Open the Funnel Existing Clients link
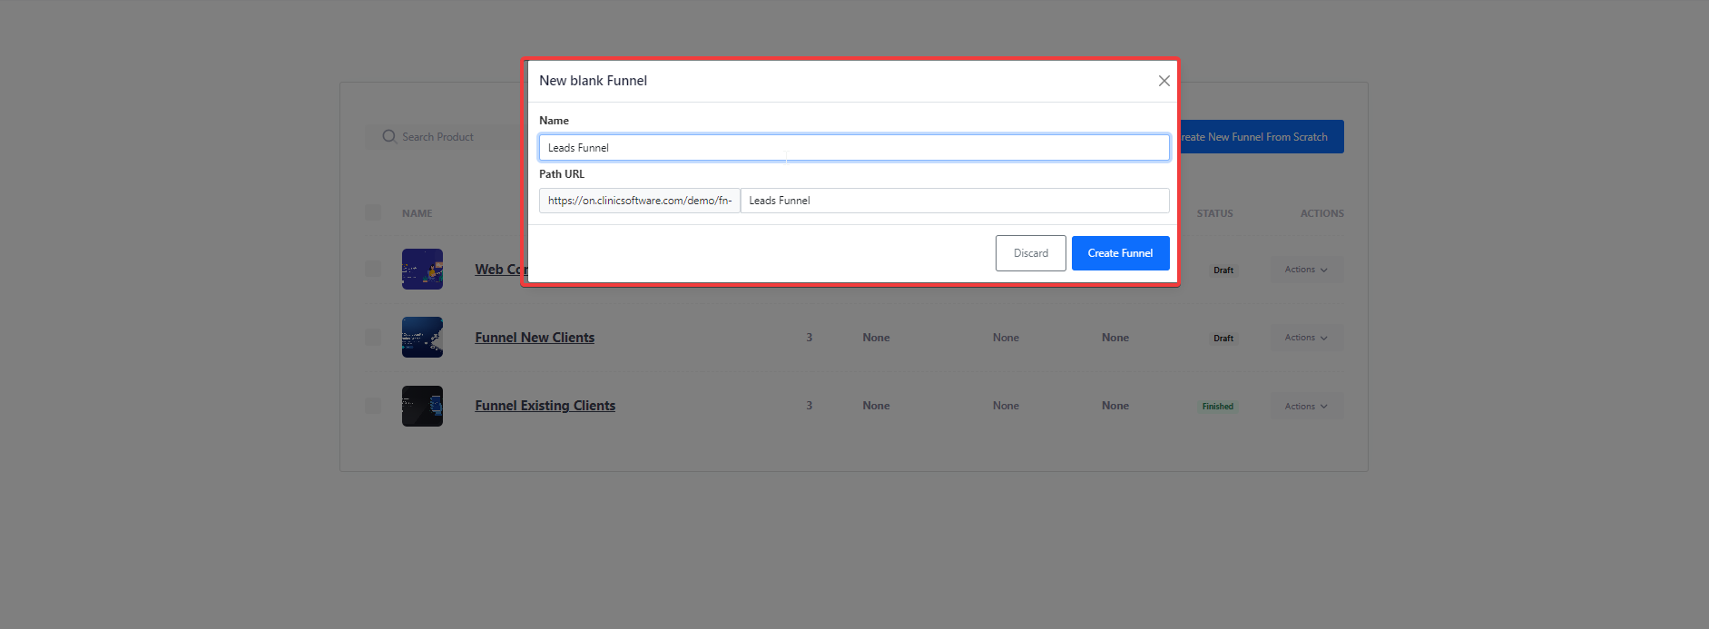 tap(545, 406)
